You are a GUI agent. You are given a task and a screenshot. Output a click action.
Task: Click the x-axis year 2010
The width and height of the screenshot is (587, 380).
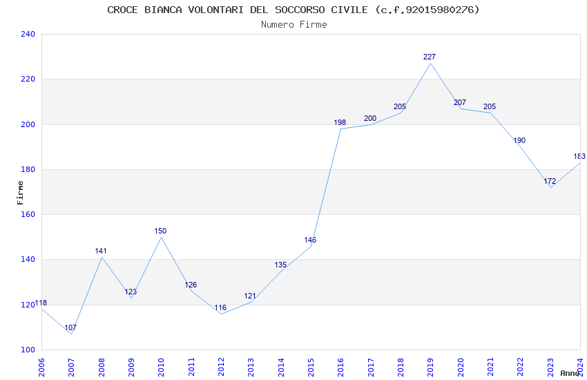162,367
